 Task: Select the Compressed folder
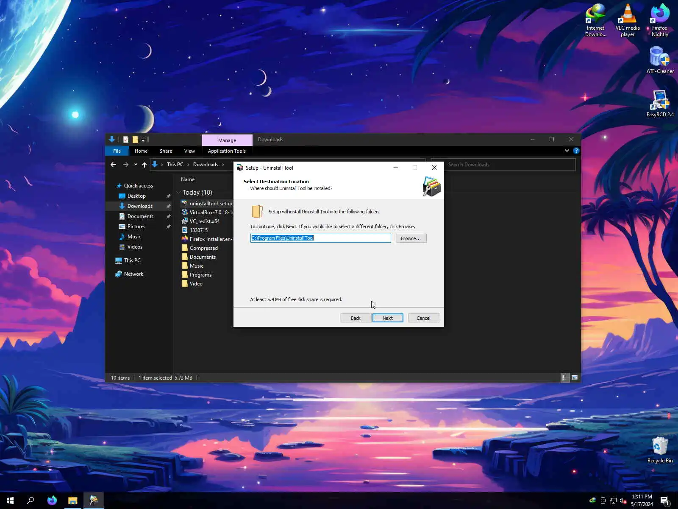click(x=200, y=248)
